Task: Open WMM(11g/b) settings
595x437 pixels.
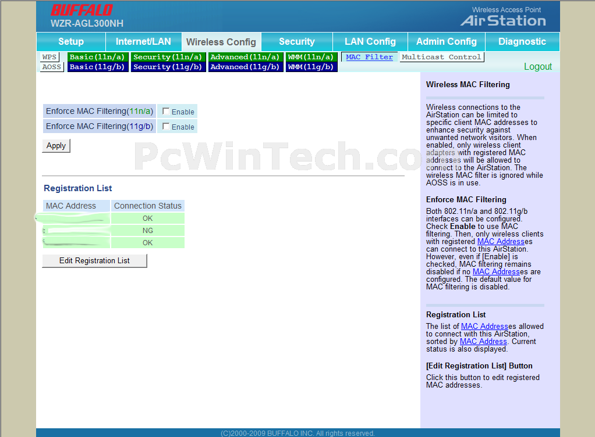Action: point(311,67)
